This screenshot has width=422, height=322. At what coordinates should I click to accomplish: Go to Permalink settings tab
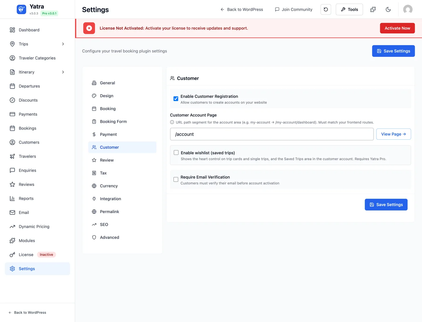(122, 212)
